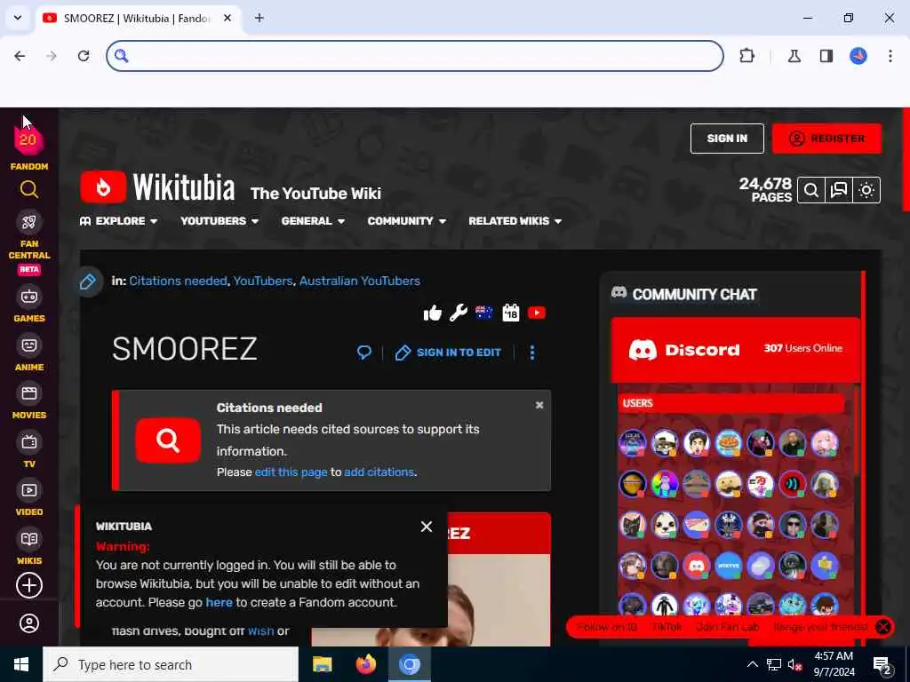Expand the Community menu
910x682 pixels.
pos(406,221)
